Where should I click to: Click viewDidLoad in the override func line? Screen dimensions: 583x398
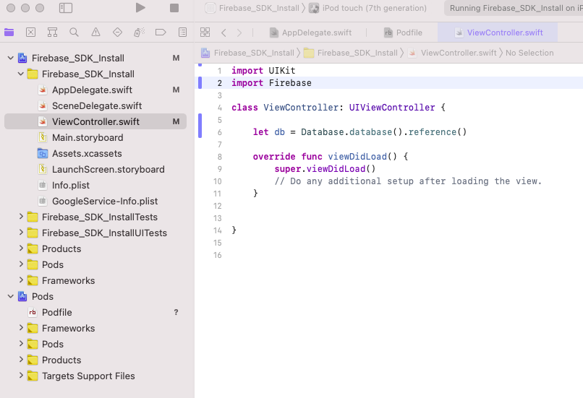click(x=357, y=157)
